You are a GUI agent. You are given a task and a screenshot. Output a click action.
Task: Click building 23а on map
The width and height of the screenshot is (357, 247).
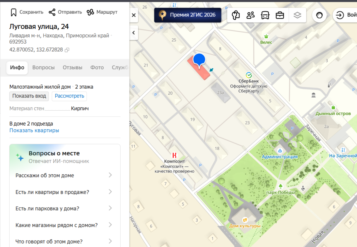(220, 92)
